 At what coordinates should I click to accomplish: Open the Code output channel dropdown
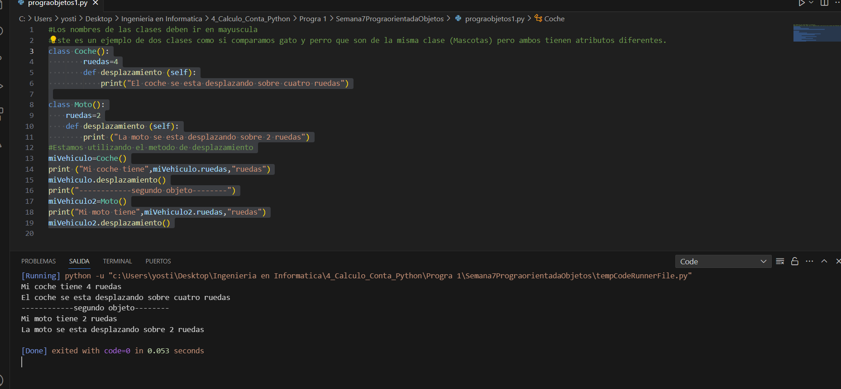[x=723, y=262]
